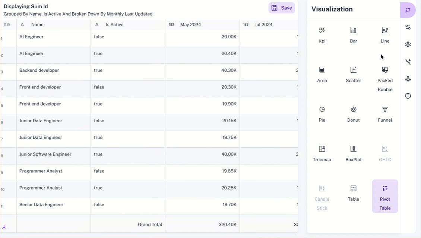Switch to the Donut chart
The image size is (421, 238).
coord(353,114)
